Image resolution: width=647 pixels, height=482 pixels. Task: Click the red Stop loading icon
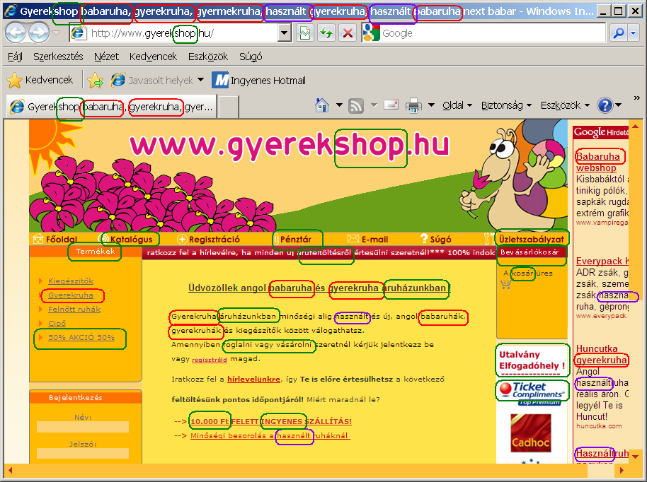(348, 33)
